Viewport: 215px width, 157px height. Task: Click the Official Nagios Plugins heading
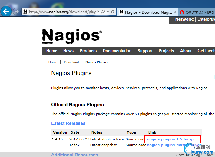tap(78, 105)
